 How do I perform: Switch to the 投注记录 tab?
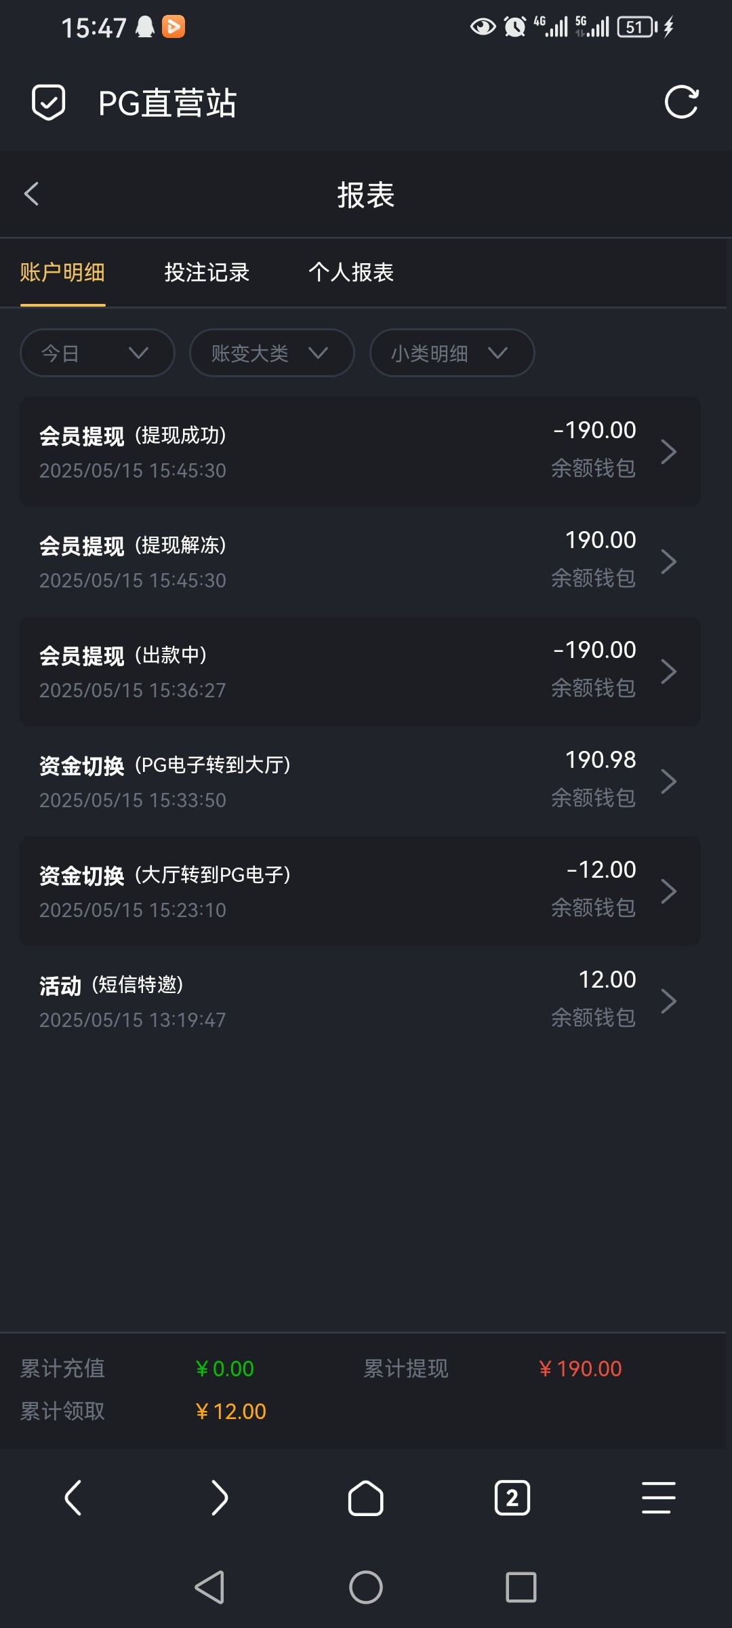click(207, 273)
